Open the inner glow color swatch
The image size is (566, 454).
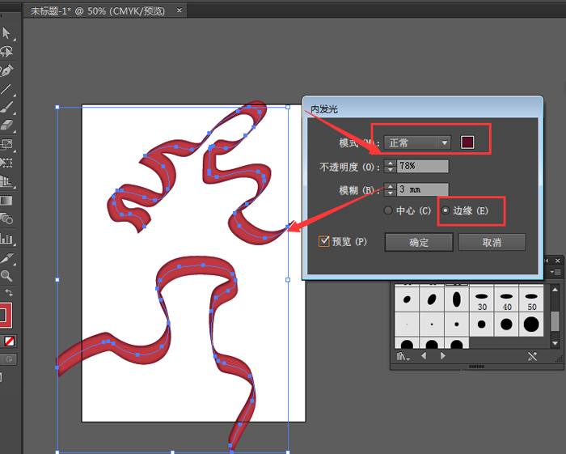point(467,142)
